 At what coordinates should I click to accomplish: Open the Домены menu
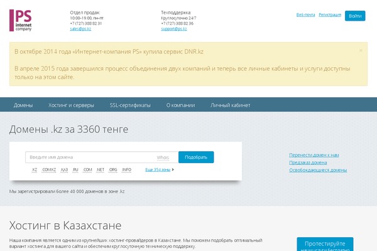coord(23,105)
